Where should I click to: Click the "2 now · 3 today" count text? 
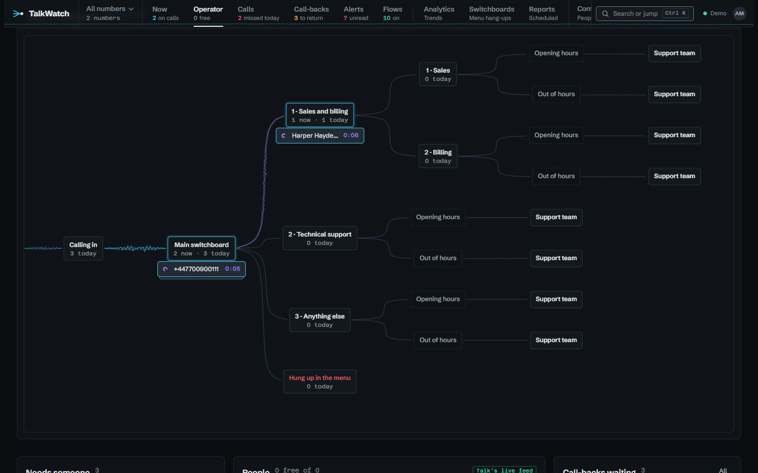click(x=202, y=254)
